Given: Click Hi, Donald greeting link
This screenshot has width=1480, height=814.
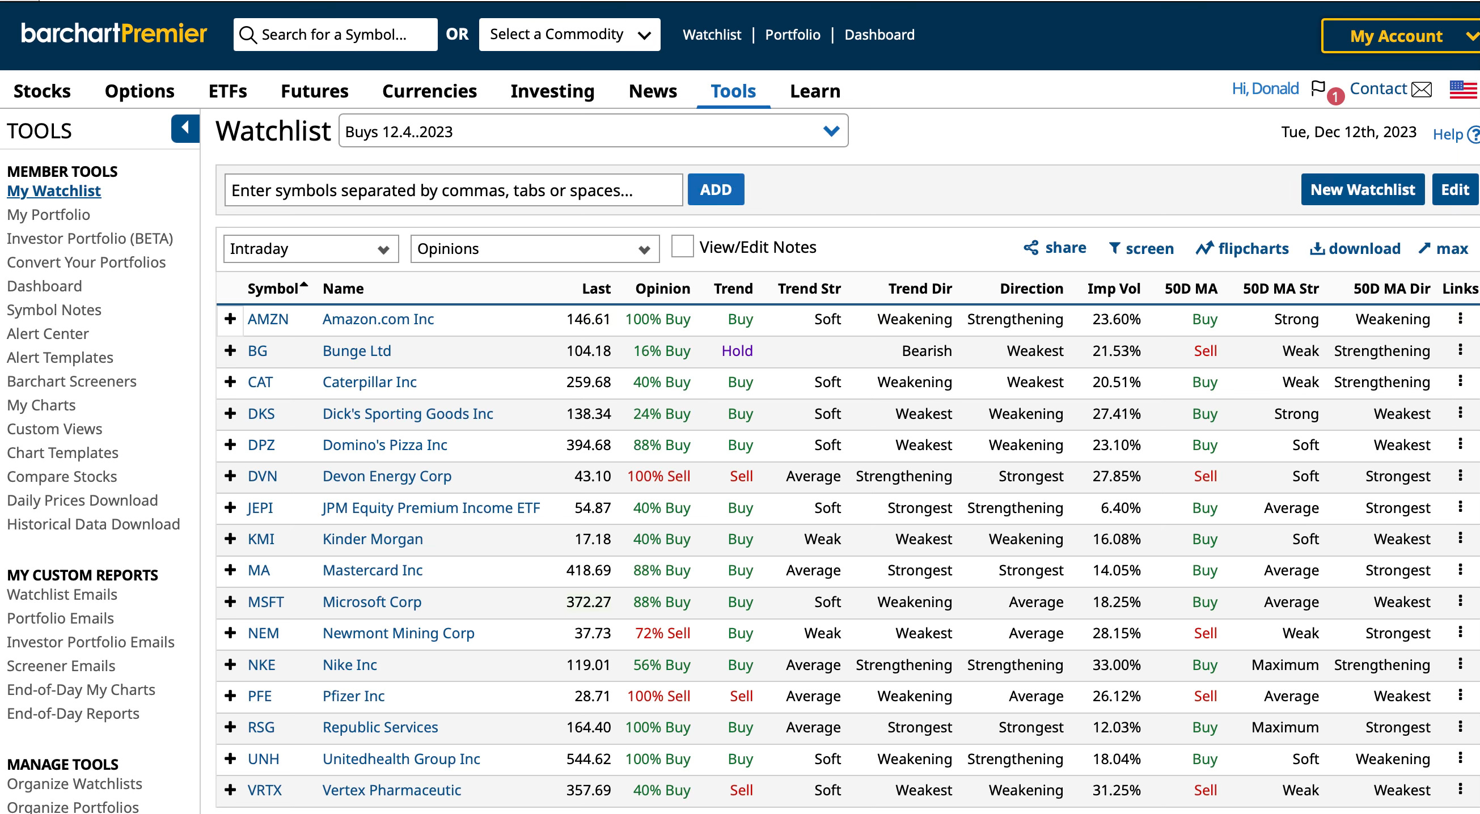Looking at the screenshot, I should point(1265,88).
